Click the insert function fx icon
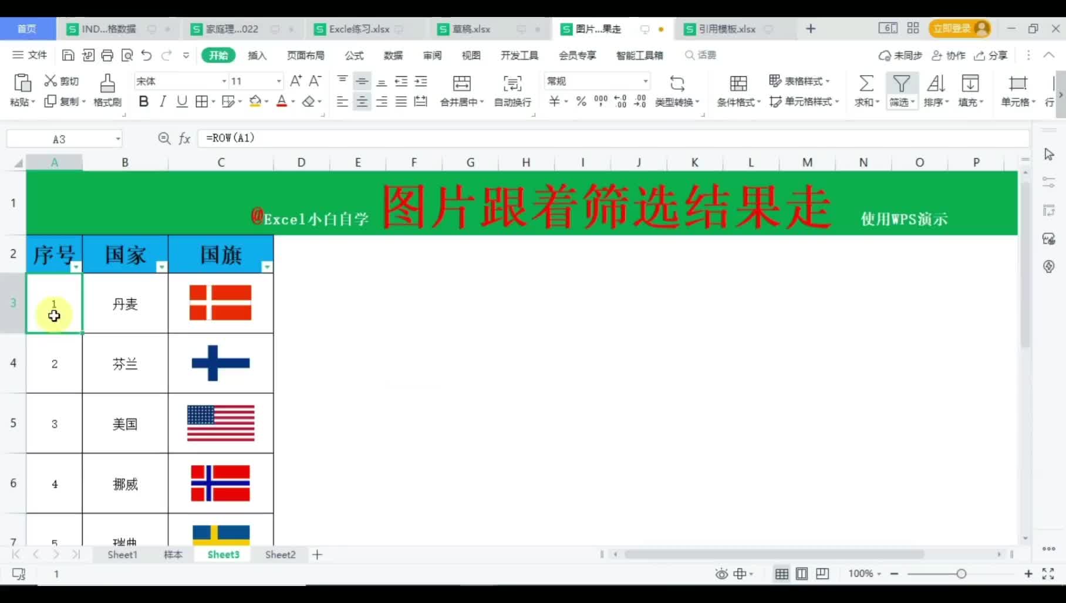The image size is (1066, 603). click(x=184, y=138)
